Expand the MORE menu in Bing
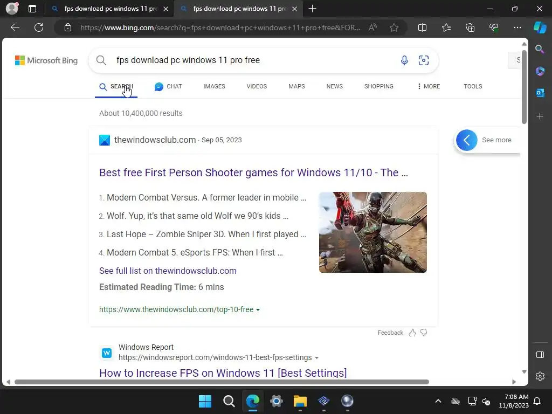 coord(429,87)
